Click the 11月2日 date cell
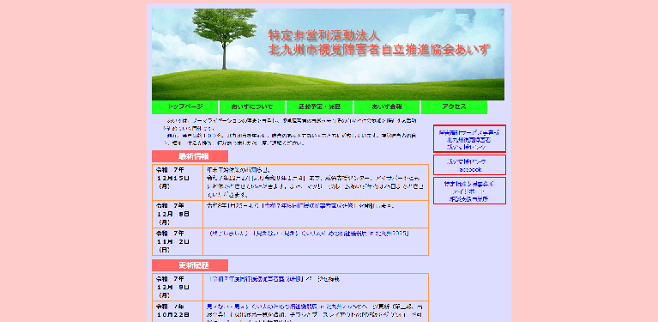 coord(178,241)
